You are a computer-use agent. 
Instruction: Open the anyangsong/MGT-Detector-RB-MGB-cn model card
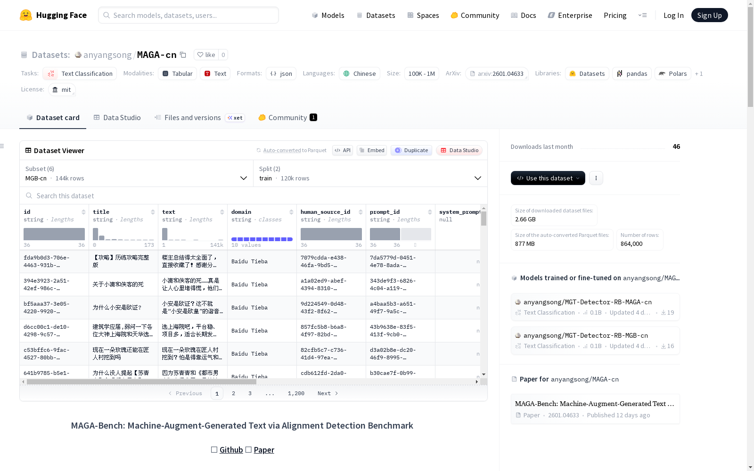click(x=595, y=341)
